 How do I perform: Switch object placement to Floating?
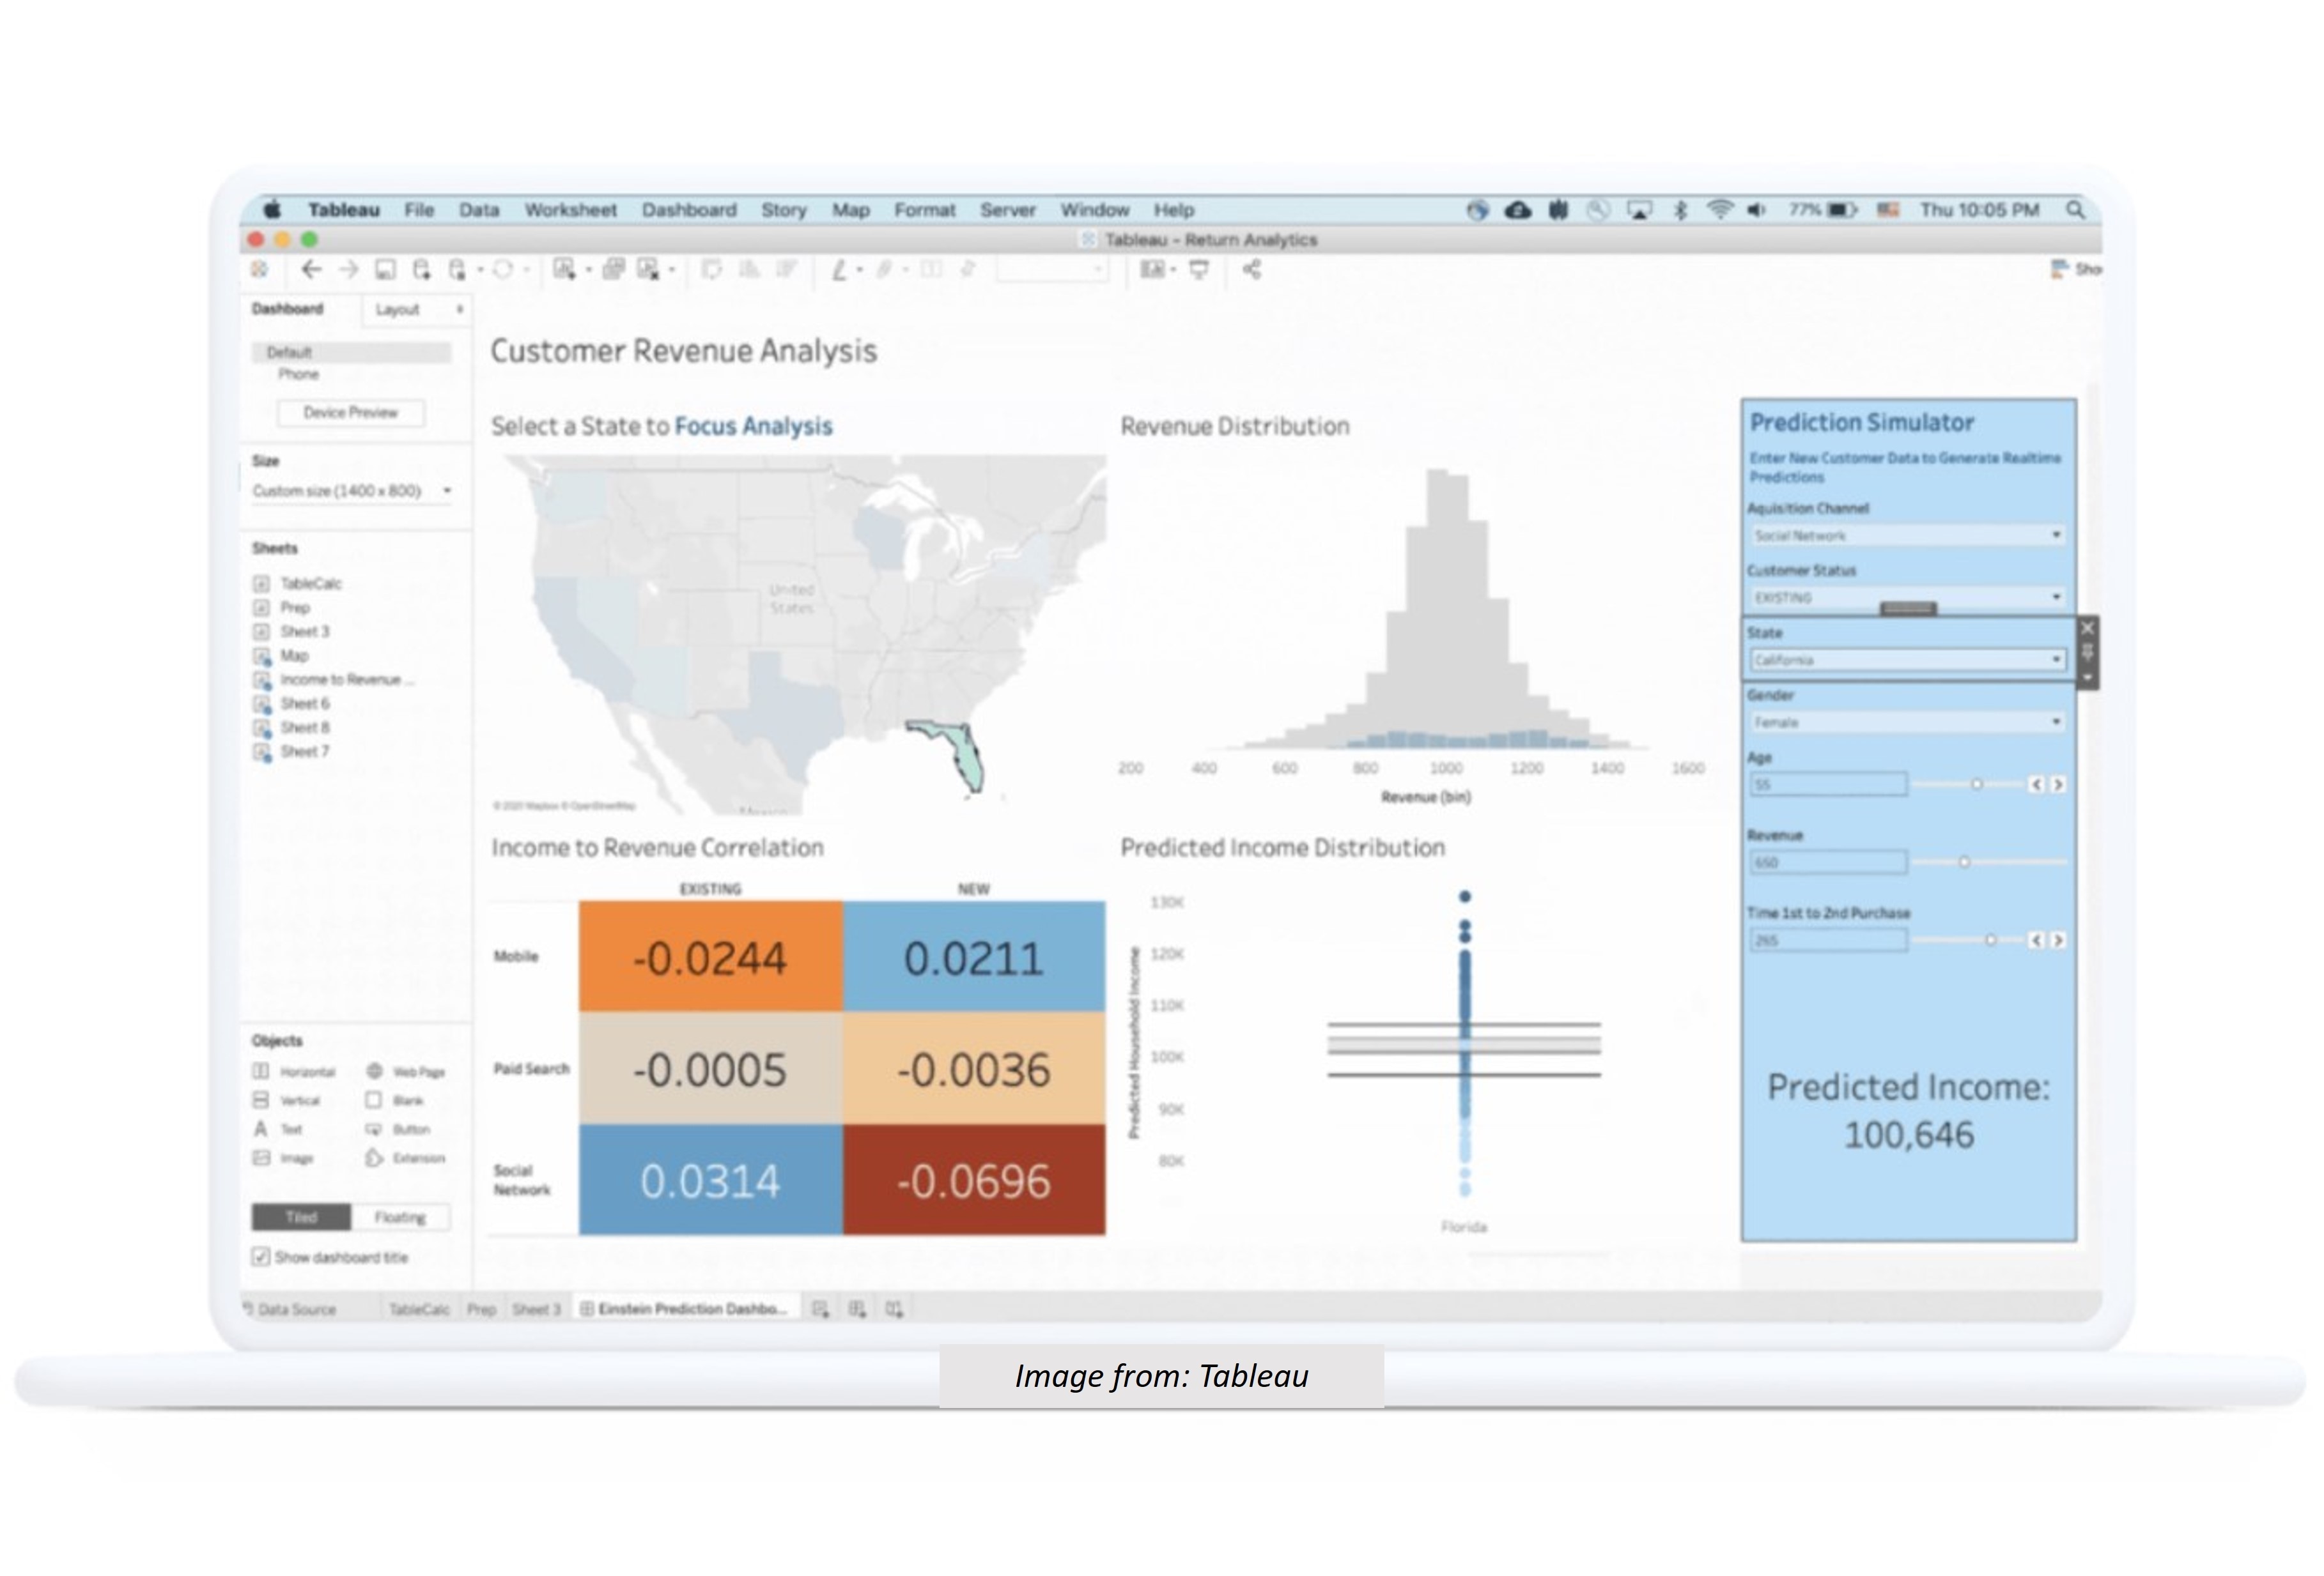pyautogui.click(x=400, y=1216)
